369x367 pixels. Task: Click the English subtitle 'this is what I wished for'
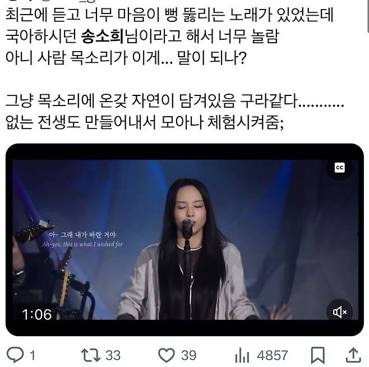pos(93,244)
